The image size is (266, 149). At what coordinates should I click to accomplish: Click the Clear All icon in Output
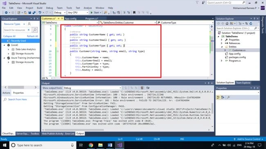(x=142, y=88)
